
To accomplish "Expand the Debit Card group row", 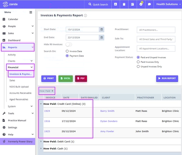I will click(x=41, y=141).
